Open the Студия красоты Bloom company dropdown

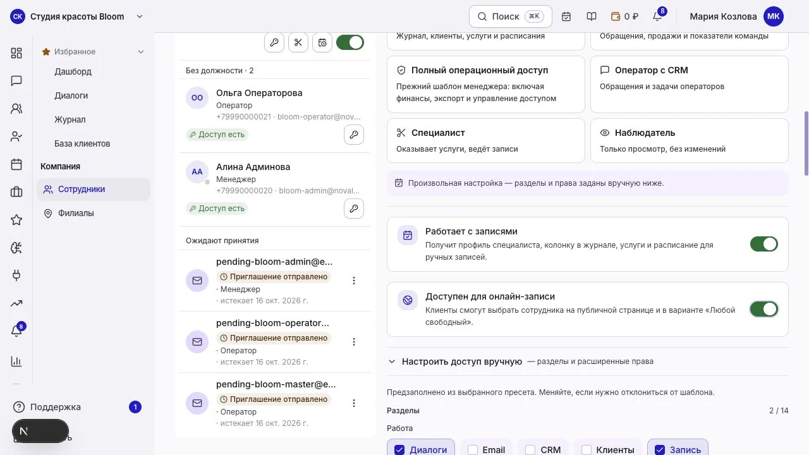point(77,16)
